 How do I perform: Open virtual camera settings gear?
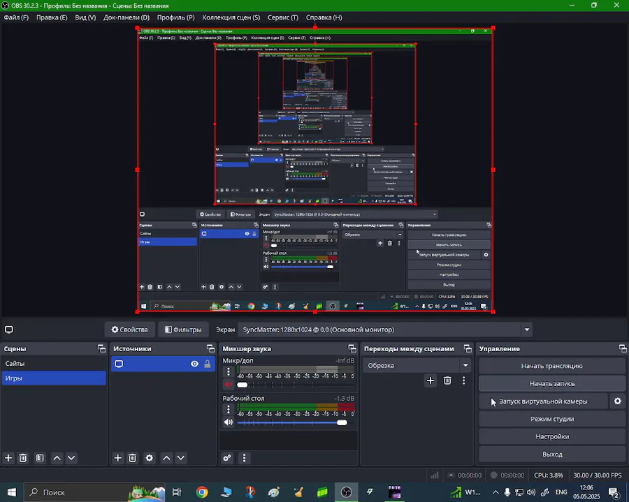click(x=618, y=401)
